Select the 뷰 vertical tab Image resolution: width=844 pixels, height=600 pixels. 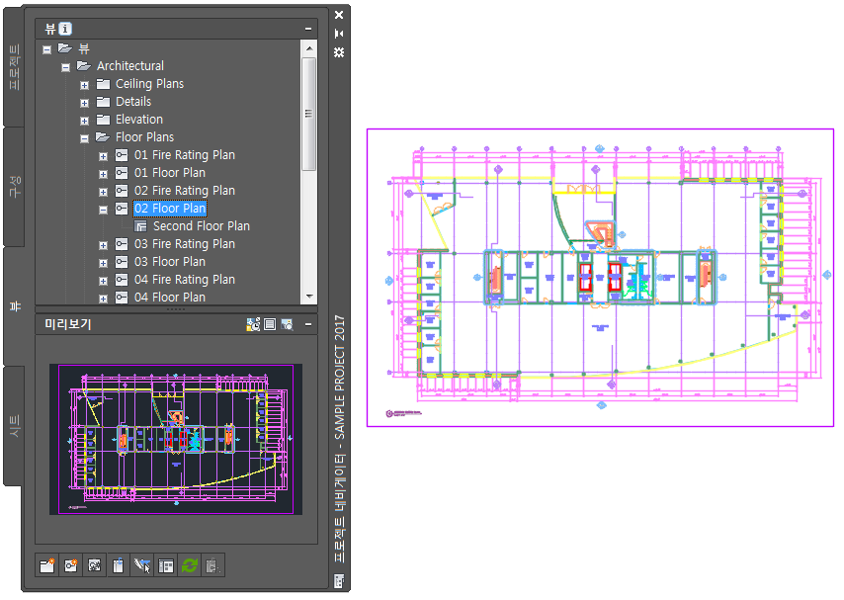point(15,305)
